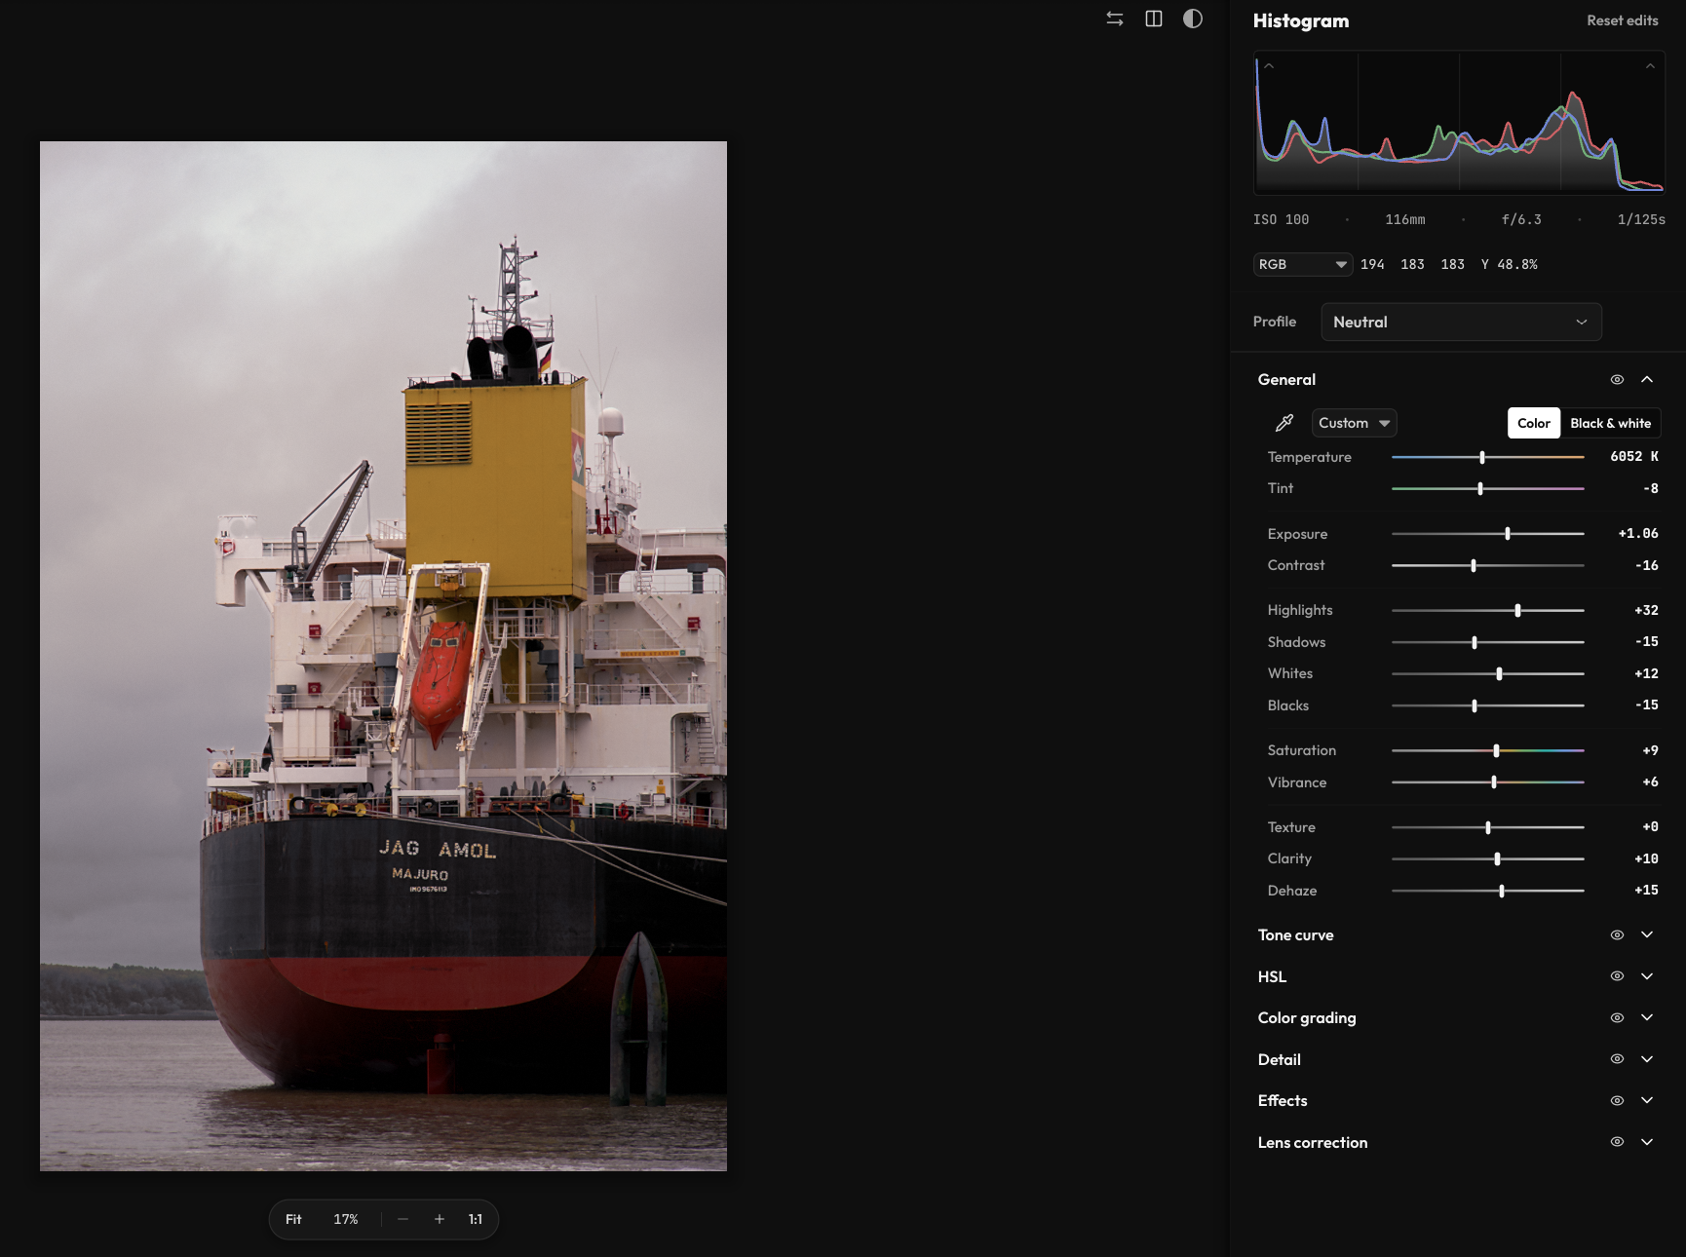Expand the Lens correction section chevron
The width and height of the screenshot is (1686, 1257).
(1647, 1142)
